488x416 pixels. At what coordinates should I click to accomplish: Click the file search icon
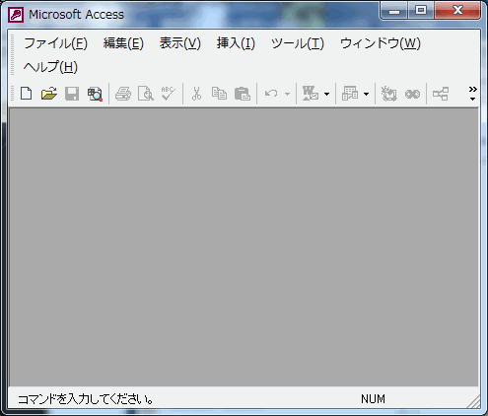point(95,94)
